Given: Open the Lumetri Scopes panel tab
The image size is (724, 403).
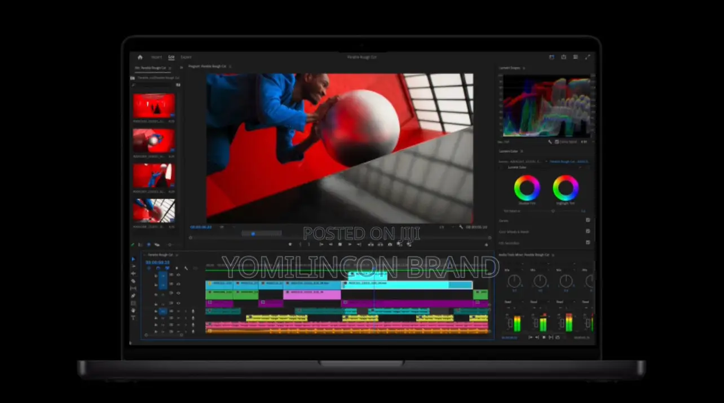Looking at the screenshot, I should click(510, 68).
